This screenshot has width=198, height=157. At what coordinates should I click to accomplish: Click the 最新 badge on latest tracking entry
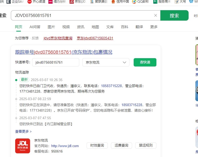pos(24,80)
